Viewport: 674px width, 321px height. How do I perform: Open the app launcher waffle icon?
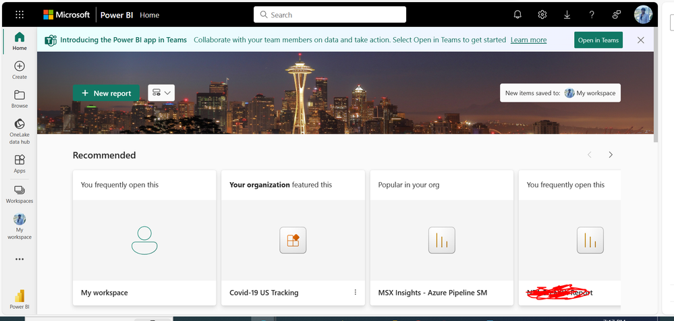[20, 15]
